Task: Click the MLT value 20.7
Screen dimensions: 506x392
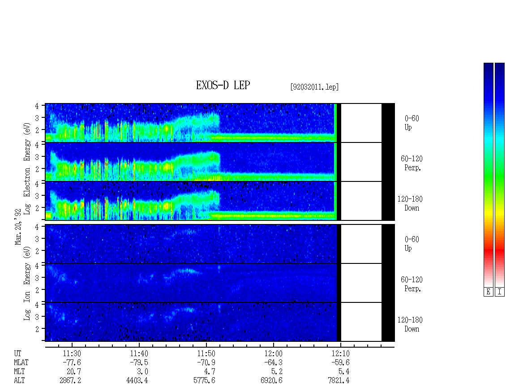Action: 74,372
